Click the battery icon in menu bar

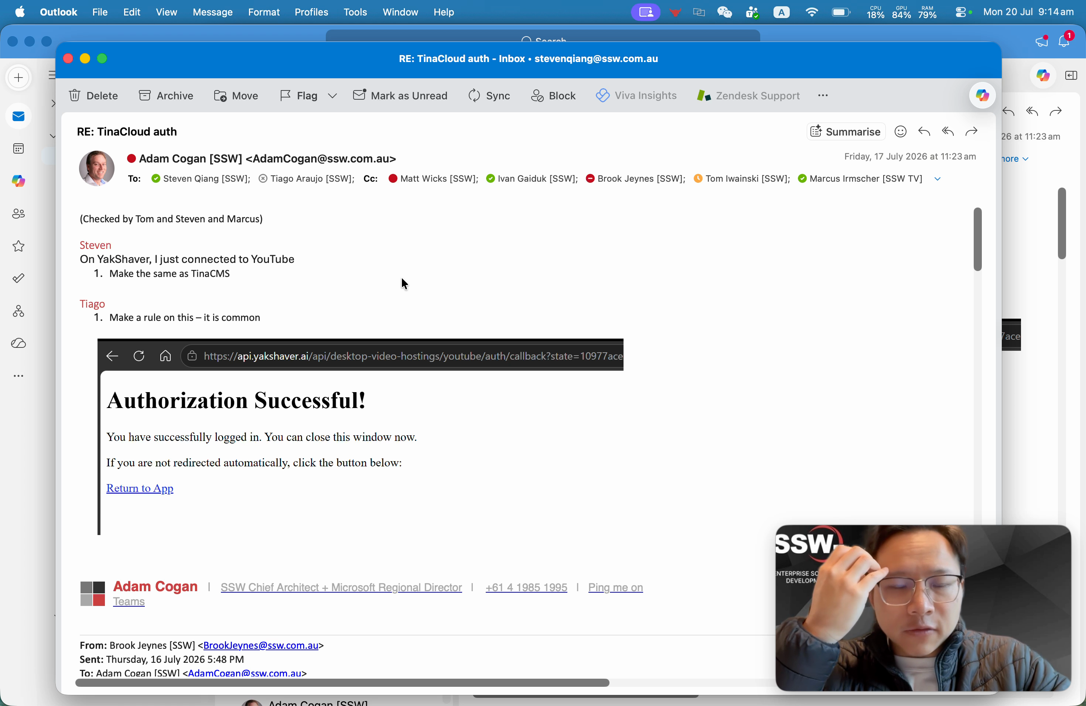click(x=840, y=12)
